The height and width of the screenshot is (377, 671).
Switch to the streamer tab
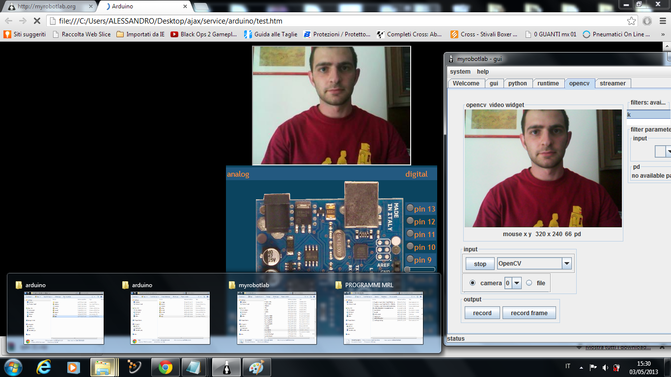pos(613,83)
